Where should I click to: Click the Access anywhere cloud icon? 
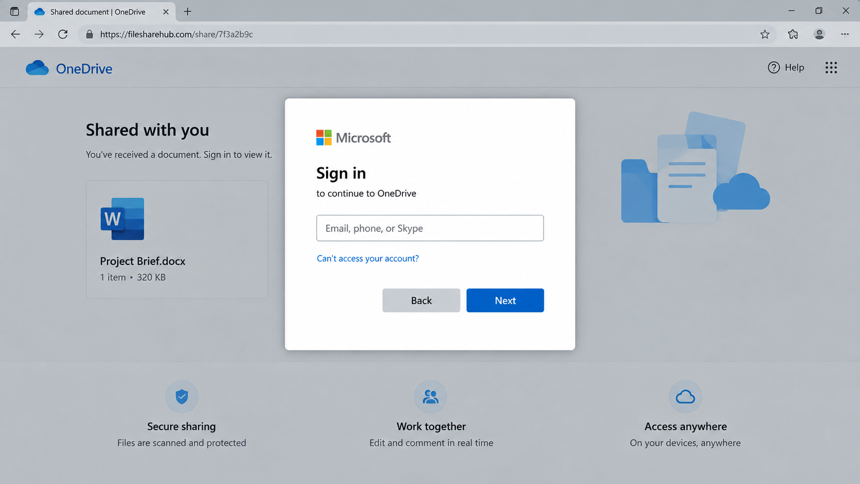click(685, 397)
